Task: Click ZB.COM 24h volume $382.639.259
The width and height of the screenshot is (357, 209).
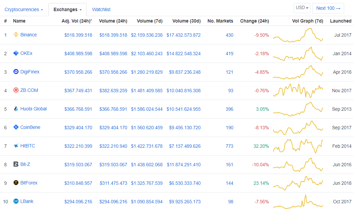Action: pos(113,91)
